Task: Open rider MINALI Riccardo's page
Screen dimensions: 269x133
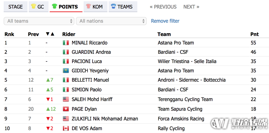Action: (x=90, y=43)
